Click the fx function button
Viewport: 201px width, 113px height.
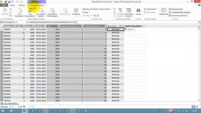27,22
